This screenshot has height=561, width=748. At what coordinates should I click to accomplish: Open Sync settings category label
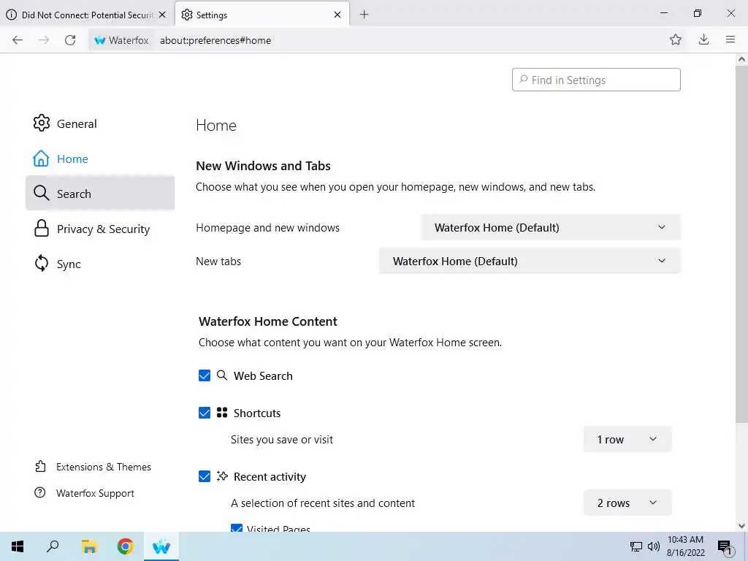(69, 264)
